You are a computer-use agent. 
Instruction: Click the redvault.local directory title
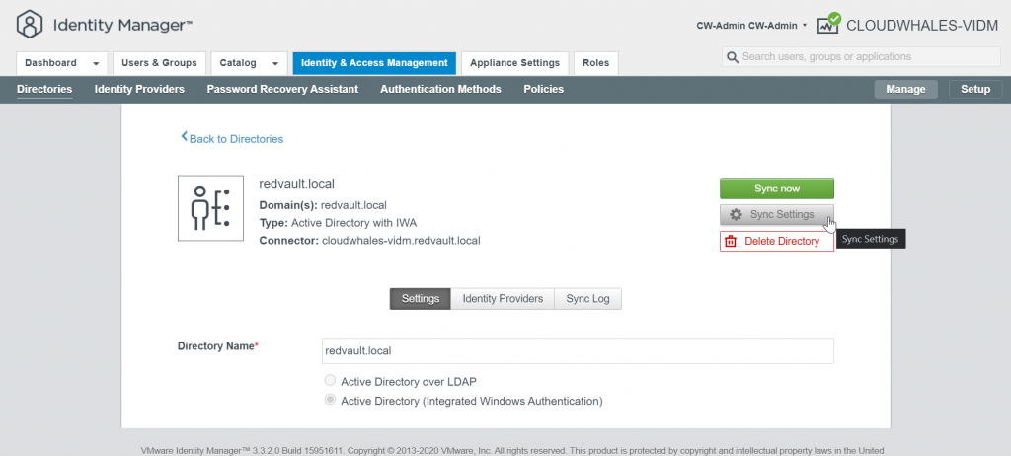pos(296,184)
